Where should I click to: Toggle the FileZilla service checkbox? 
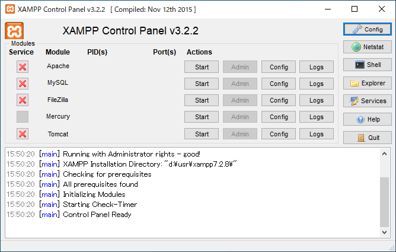(23, 100)
